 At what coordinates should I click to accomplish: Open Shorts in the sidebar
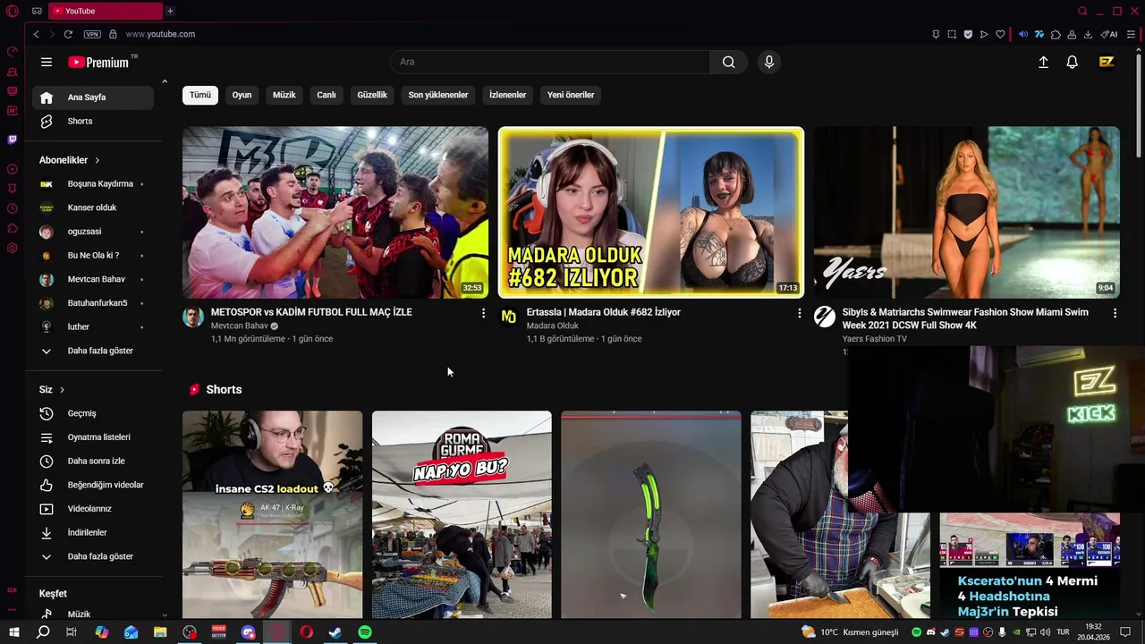(93, 121)
